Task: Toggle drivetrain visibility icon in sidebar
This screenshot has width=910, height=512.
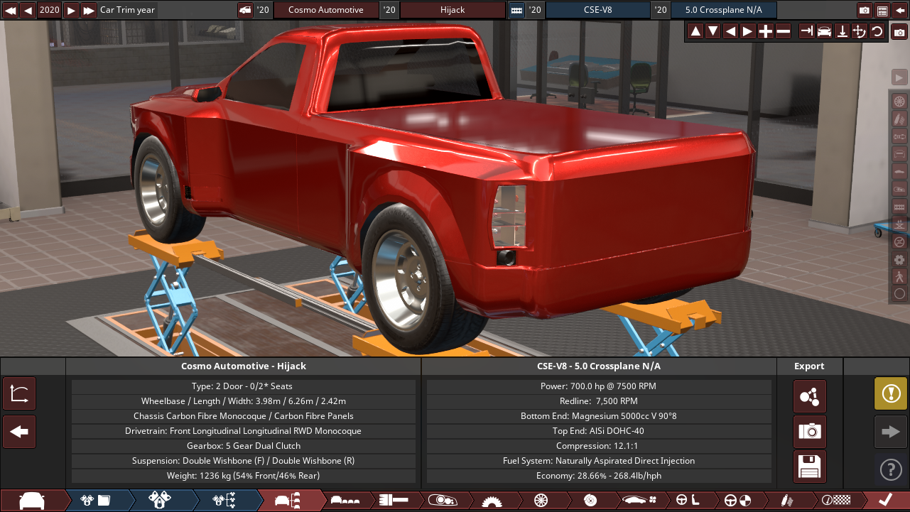Action: click(x=899, y=136)
